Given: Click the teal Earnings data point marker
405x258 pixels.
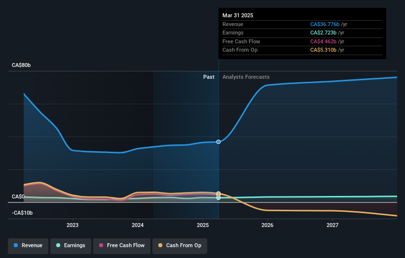Looking at the screenshot, I should (219, 198).
